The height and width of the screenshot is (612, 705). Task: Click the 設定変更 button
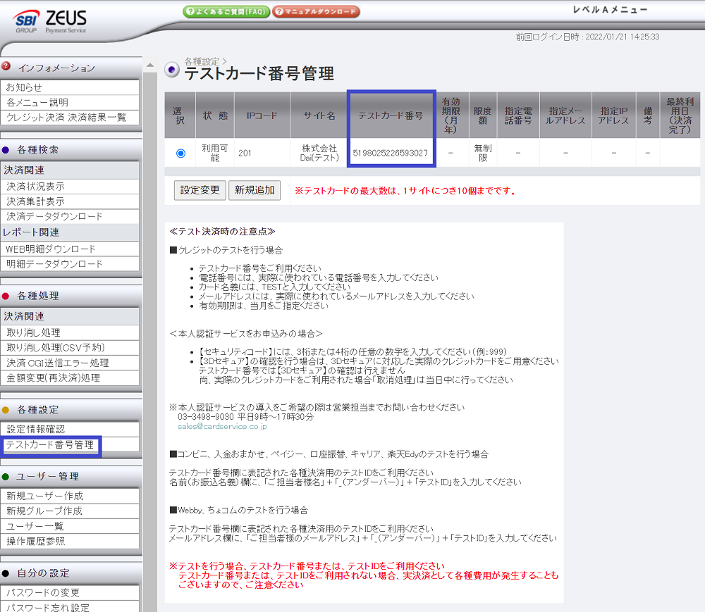(200, 190)
